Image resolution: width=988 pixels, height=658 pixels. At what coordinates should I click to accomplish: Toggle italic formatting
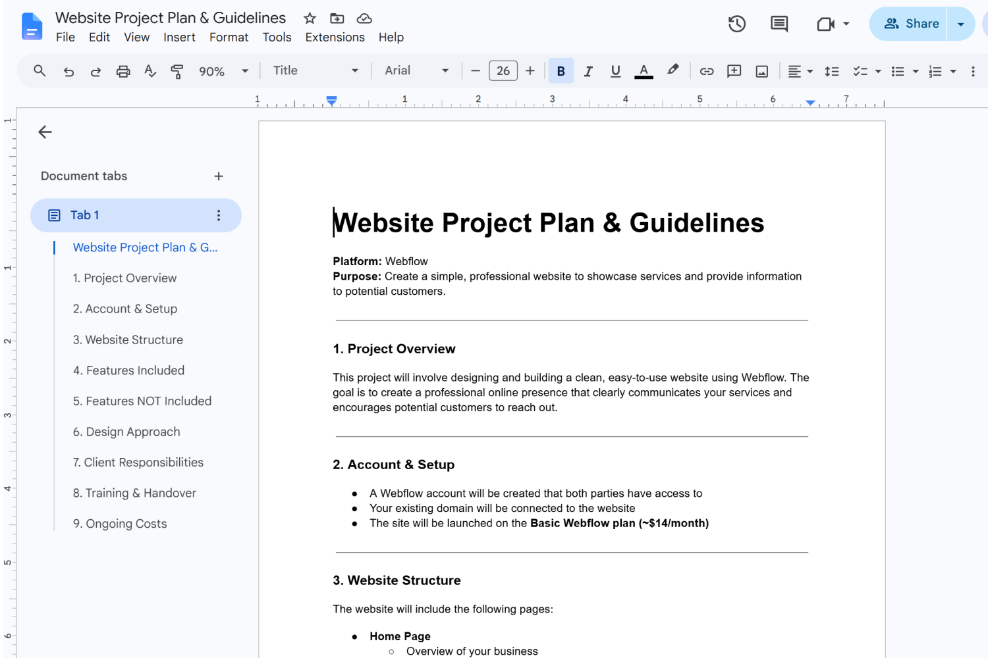point(588,71)
